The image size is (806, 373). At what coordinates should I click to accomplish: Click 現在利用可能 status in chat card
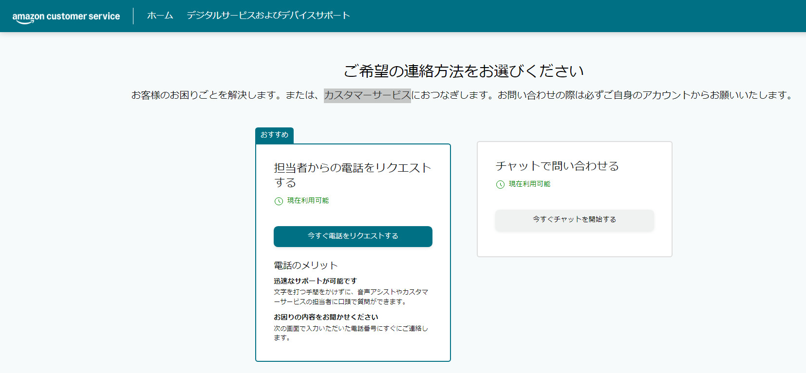[x=529, y=184]
